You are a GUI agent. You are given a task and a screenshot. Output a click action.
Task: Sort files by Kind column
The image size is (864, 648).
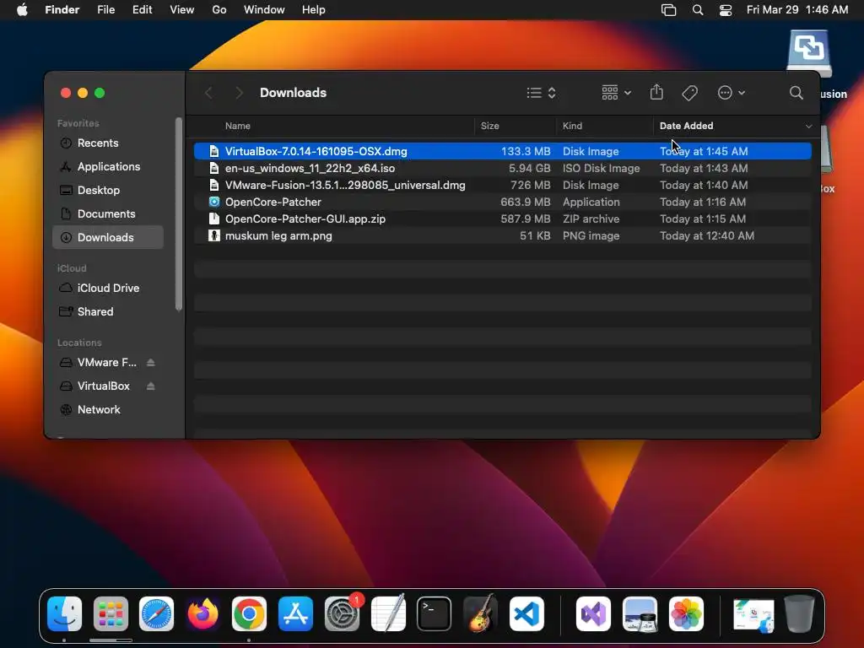572,126
